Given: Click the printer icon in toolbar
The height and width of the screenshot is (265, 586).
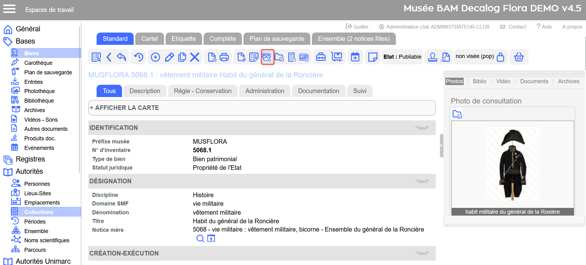Looking at the screenshot, I should pos(224,57).
